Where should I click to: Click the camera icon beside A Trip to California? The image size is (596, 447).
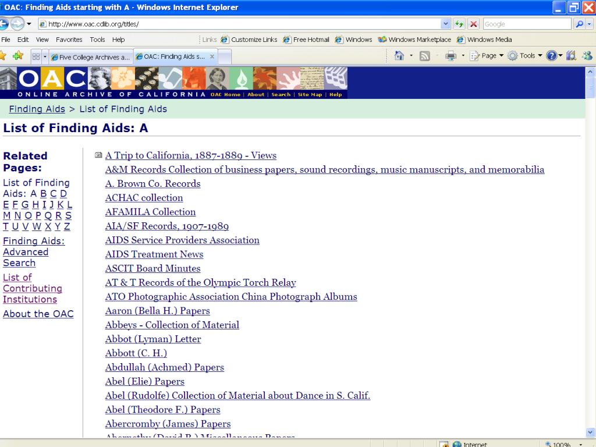[98, 155]
